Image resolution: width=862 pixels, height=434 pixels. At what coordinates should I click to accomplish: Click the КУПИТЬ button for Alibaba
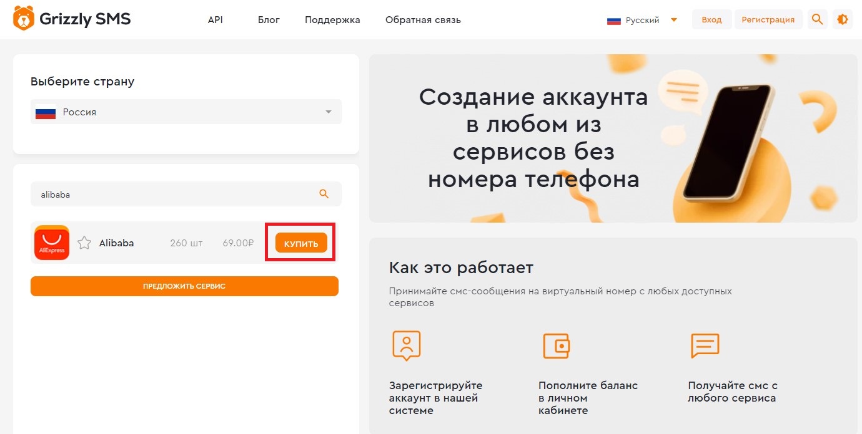tap(301, 243)
